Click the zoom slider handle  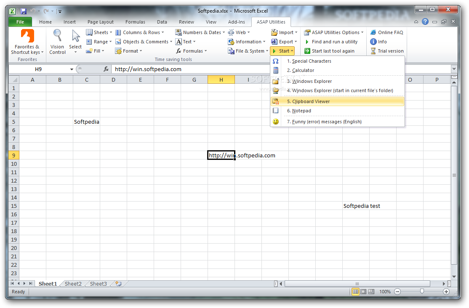pyautogui.click(x=422, y=291)
